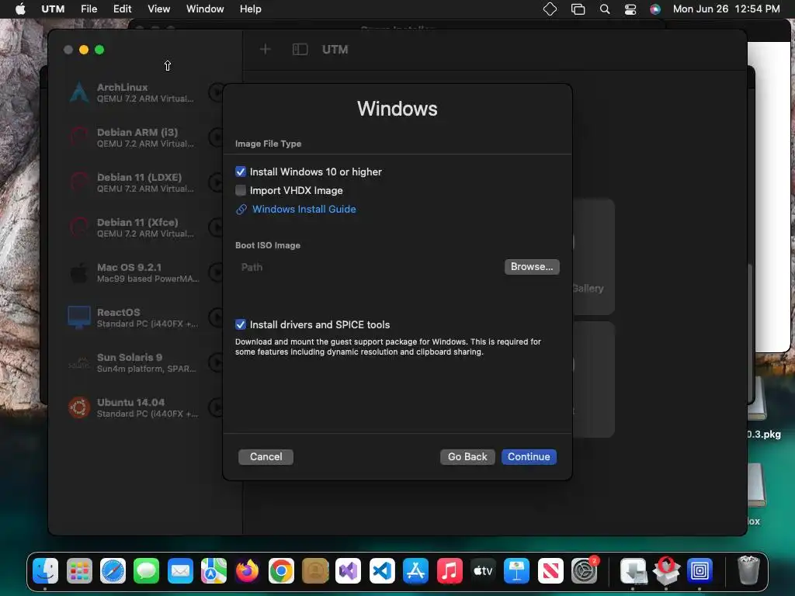Image resolution: width=795 pixels, height=596 pixels.
Task: Open System Settings in the dock
Action: (584, 570)
